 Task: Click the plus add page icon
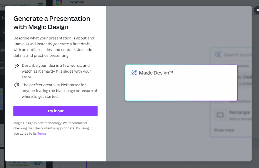tap(105, 162)
